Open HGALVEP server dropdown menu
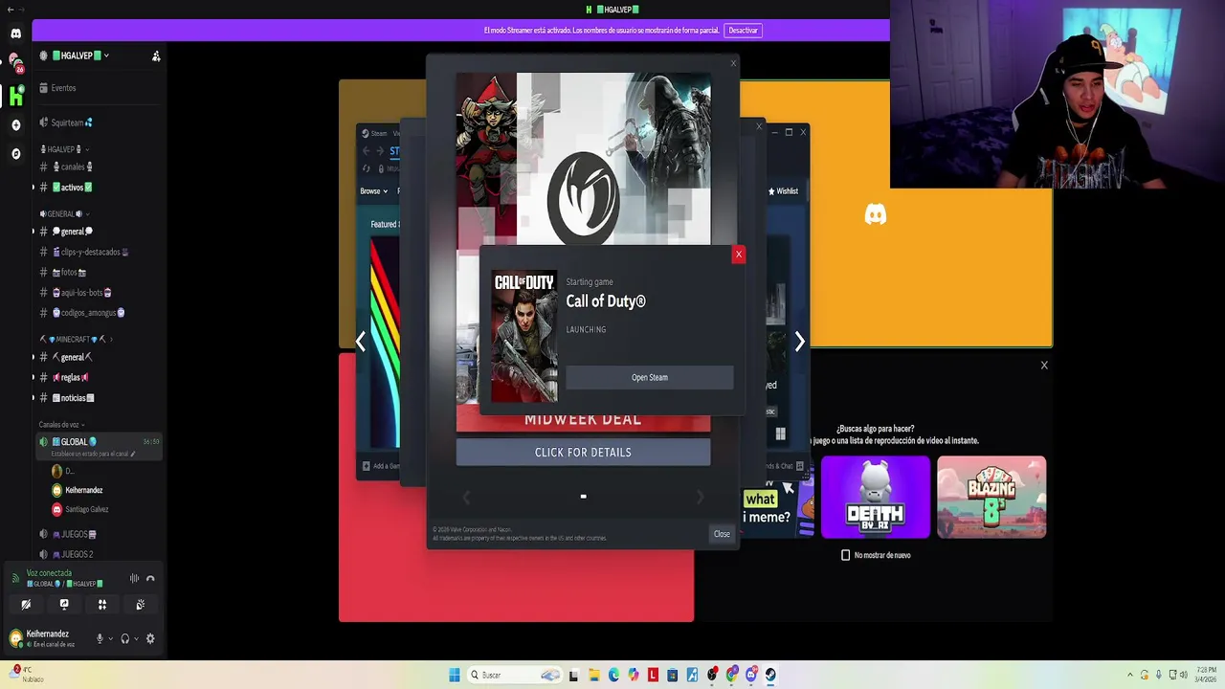The width and height of the screenshot is (1225, 689). [80, 56]
